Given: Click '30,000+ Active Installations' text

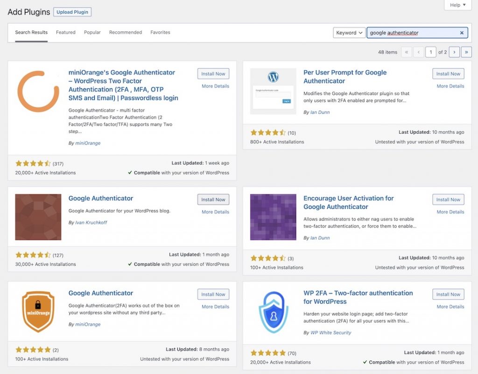Looking at the screenshot, I should click(45, 264).
